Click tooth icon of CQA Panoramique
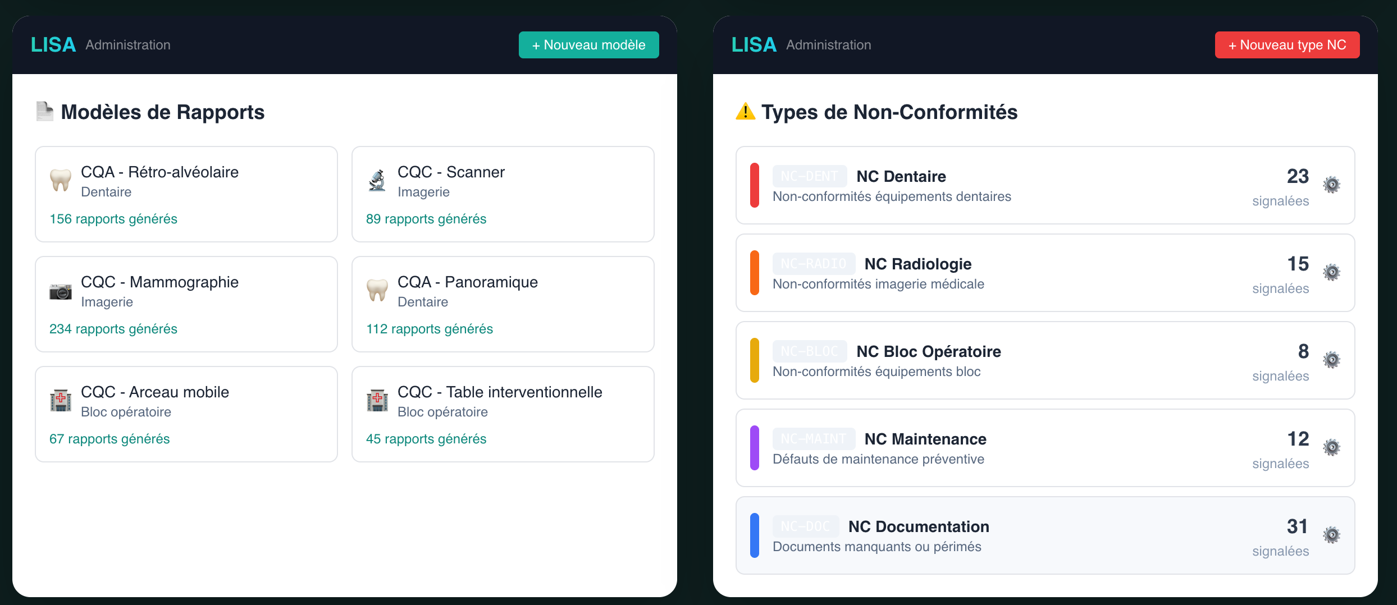 point(377,290)
